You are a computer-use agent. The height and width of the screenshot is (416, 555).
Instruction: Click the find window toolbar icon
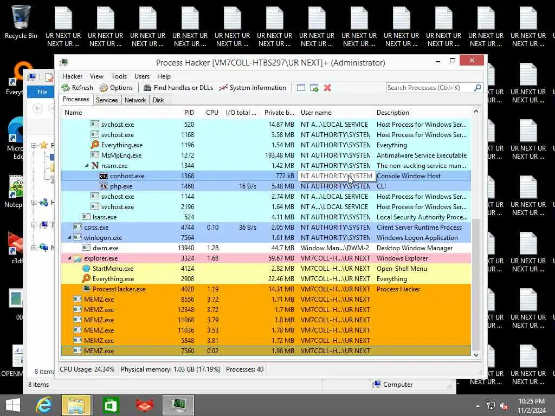pyautogui.click(x=301, y=88)
